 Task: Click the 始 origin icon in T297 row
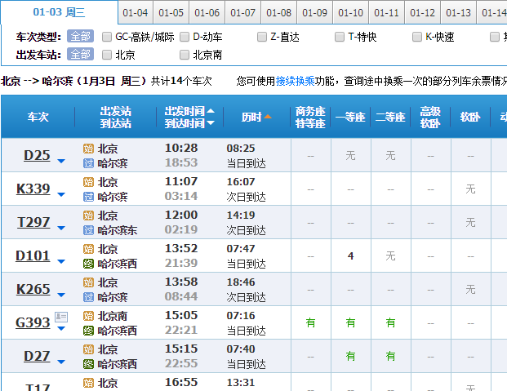(88, 215)
